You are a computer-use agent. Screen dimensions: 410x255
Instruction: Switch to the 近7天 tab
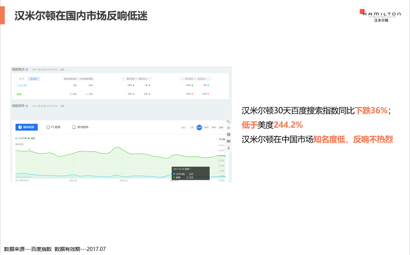click(22, 79)
